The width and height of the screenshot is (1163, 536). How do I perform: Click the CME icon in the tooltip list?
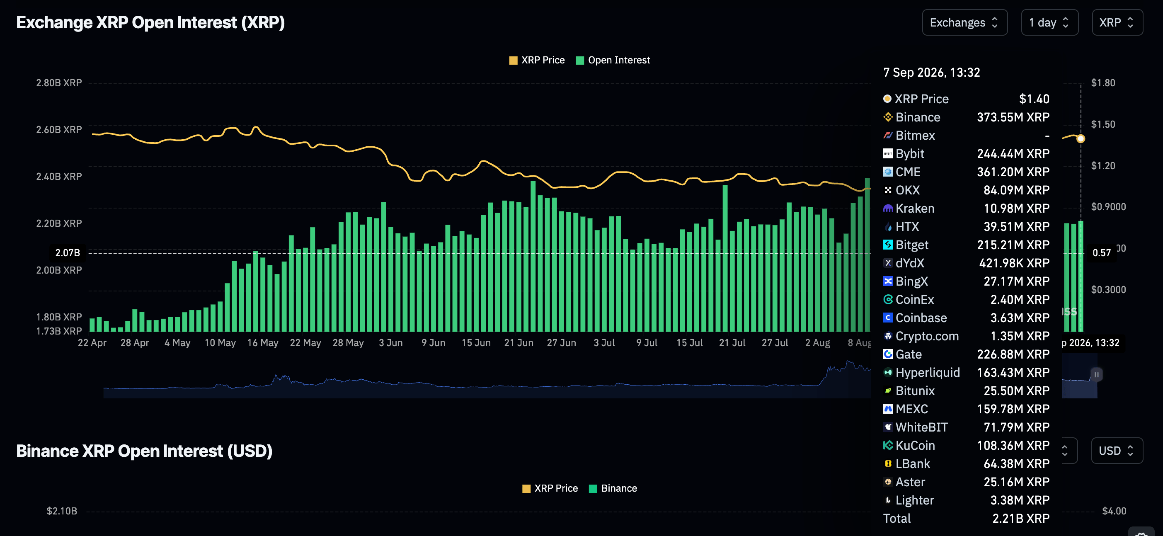888,172
